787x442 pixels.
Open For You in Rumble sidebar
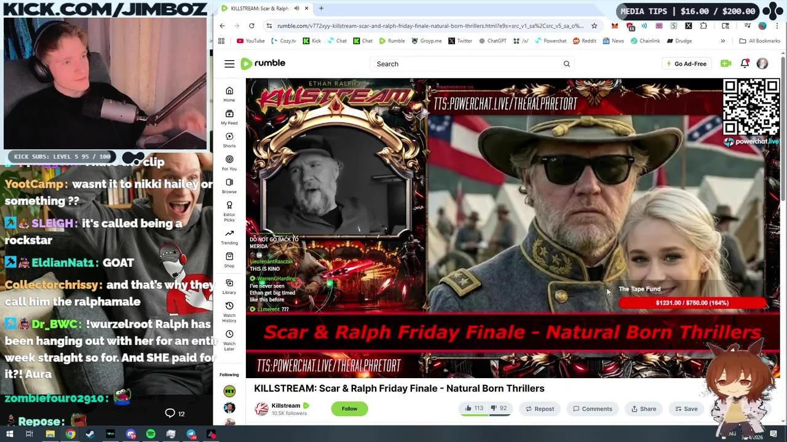pyautogui.click(x=229, y=163)
